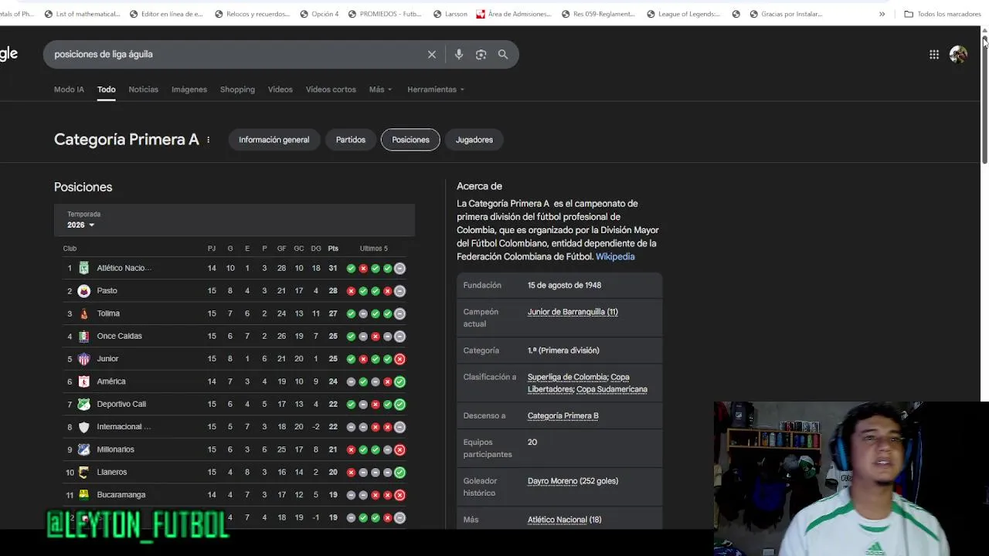Open the Partidos chip
989x556 pixels.
pyautogui.click(x=351, y=140)
